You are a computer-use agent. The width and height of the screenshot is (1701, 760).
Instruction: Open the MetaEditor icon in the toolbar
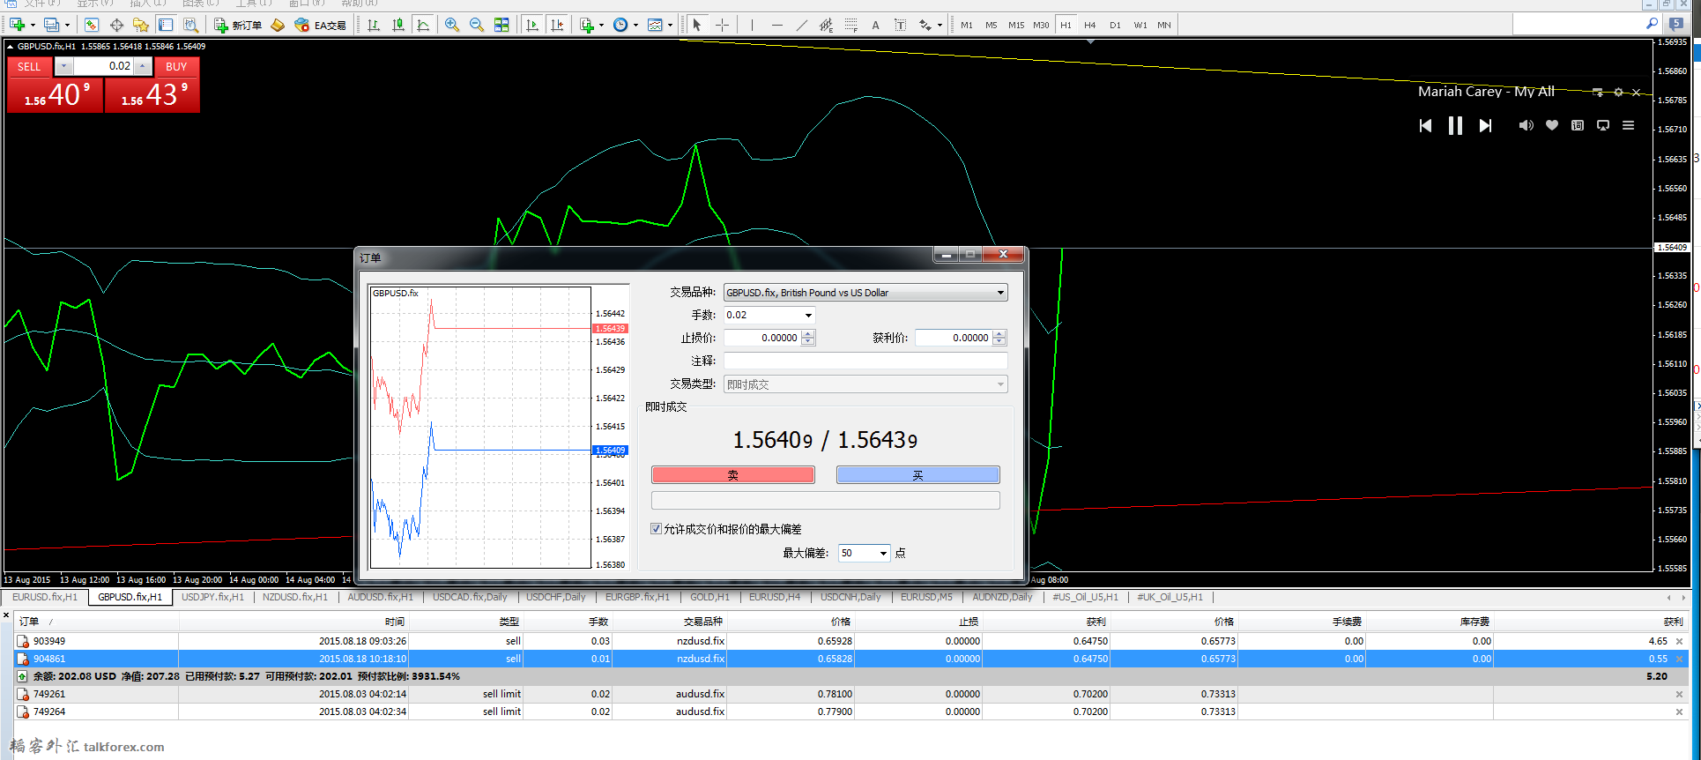[x=278, y=25]
